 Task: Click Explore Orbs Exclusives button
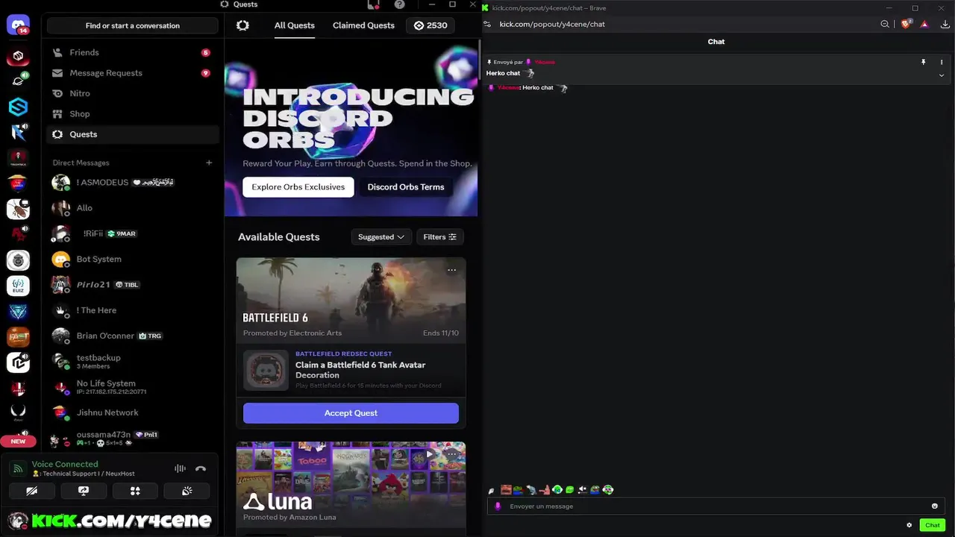298,187
